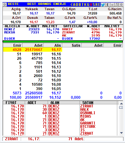Viewport: 125px width, 143px height.
Task: Click the G.Hacim value 505.458
Action: [115, 13]
